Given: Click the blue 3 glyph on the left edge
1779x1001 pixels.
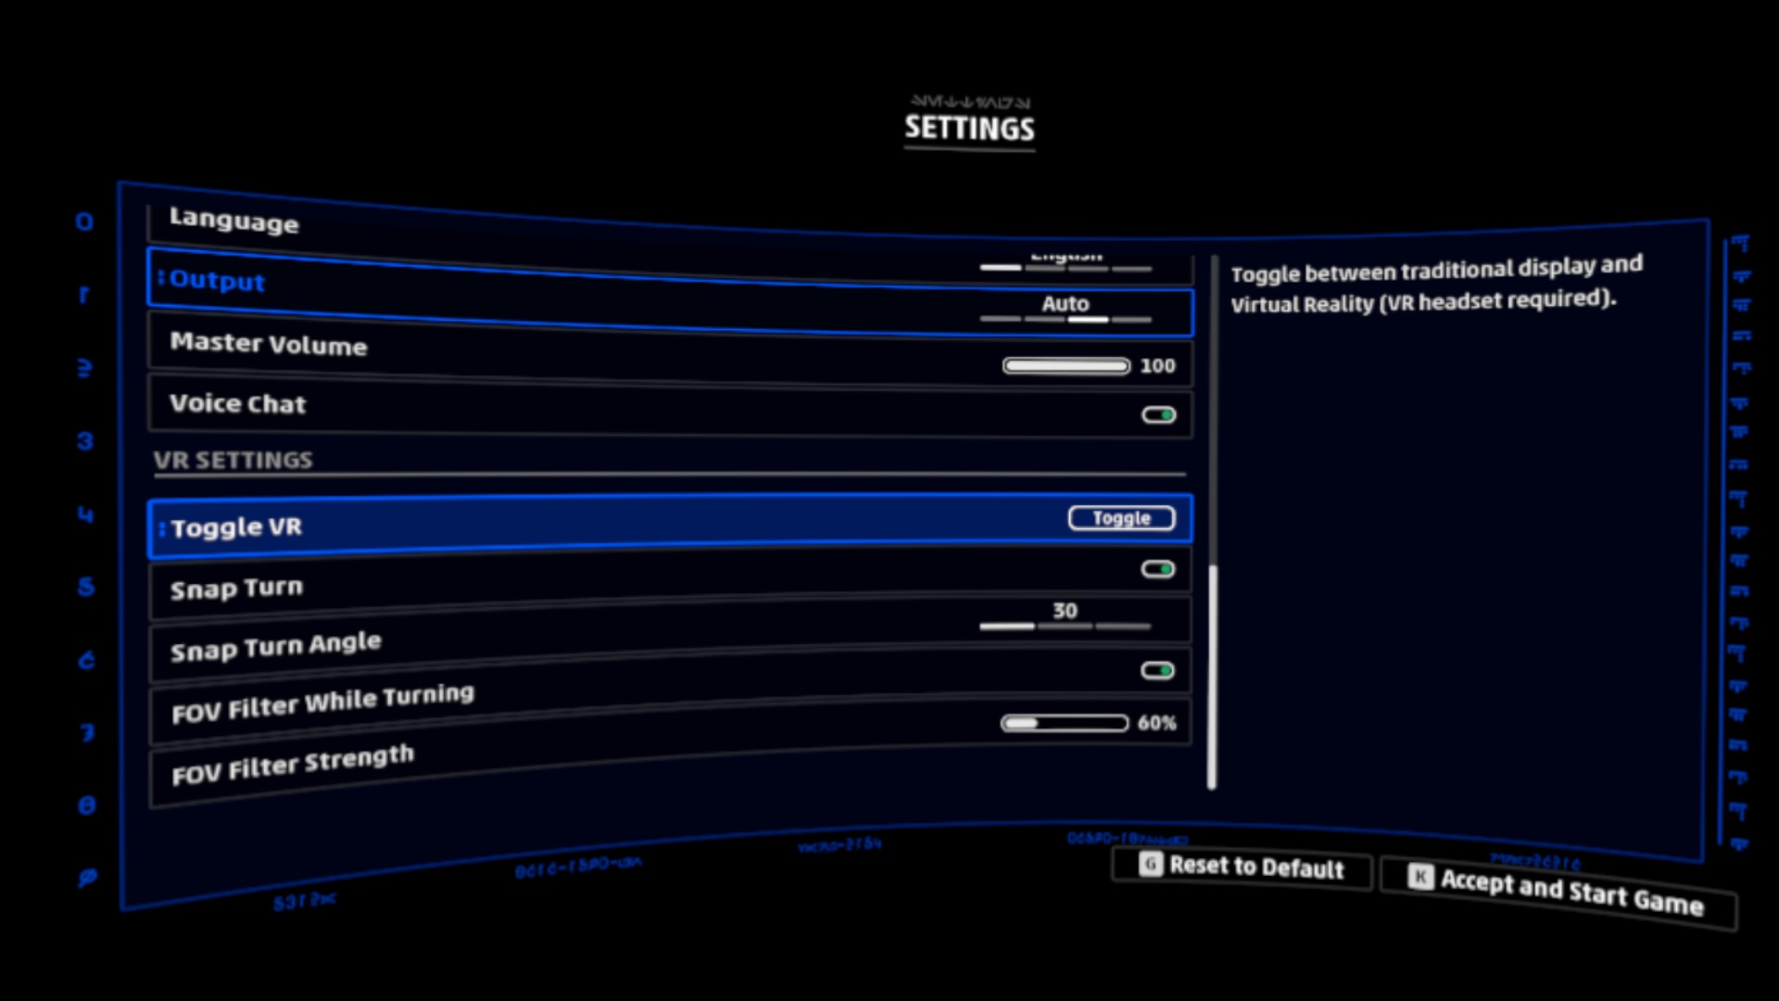Looking at the screenshot, I should [x=85, y=441].
